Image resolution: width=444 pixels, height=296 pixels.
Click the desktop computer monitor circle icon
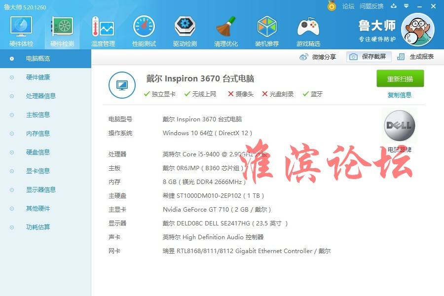pos(122,85)
